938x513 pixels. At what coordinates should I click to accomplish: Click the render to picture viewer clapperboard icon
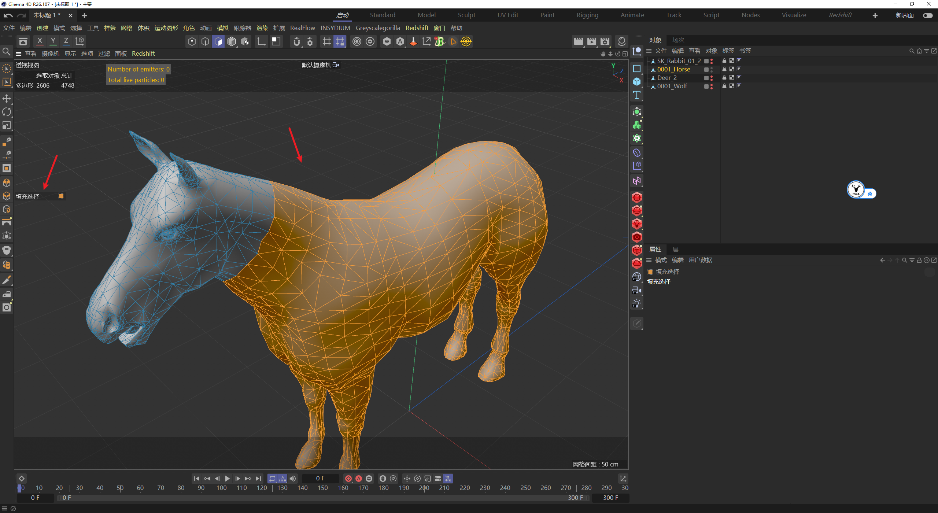click(x=591, y=41)
